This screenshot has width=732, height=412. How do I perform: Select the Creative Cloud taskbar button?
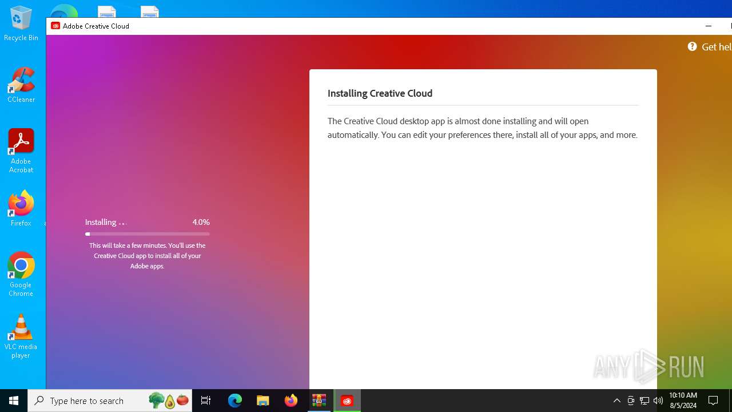[347, 401]
